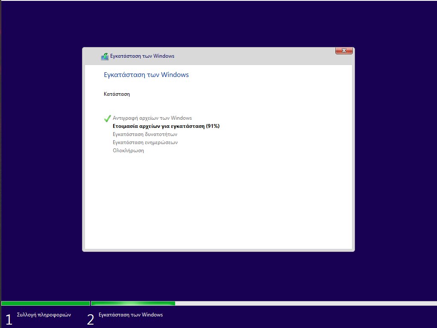Select 'Εγκατάσταση δυνατοτήτων' step
The height and width of the screenshot is (328, 437).
tap(145, 134)
